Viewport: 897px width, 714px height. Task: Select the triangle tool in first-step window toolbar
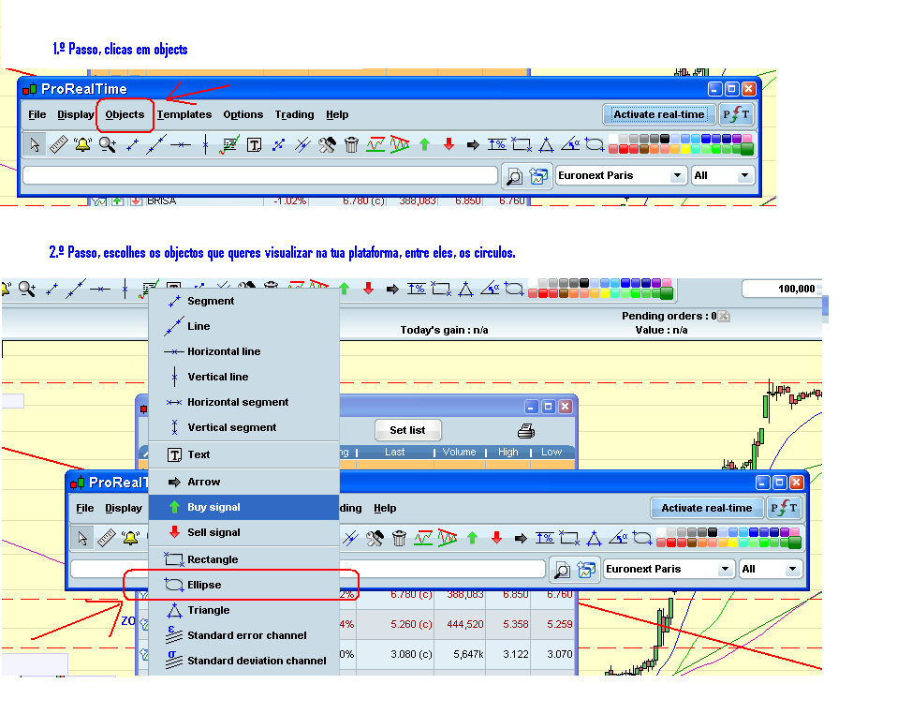click(x=546, y=145)
